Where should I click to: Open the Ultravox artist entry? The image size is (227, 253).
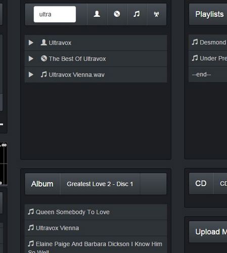click(60, 43)
